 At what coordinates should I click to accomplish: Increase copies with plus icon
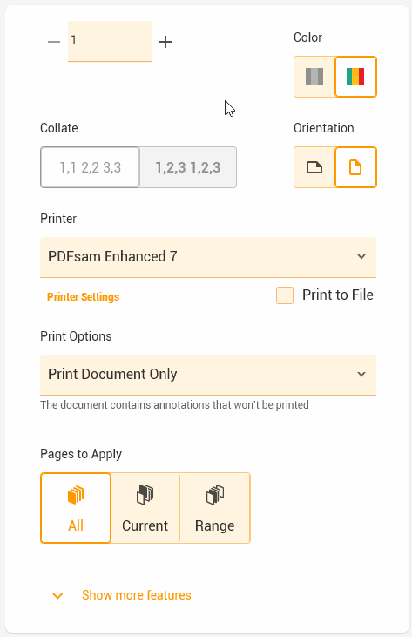click(x=165, y=42)
